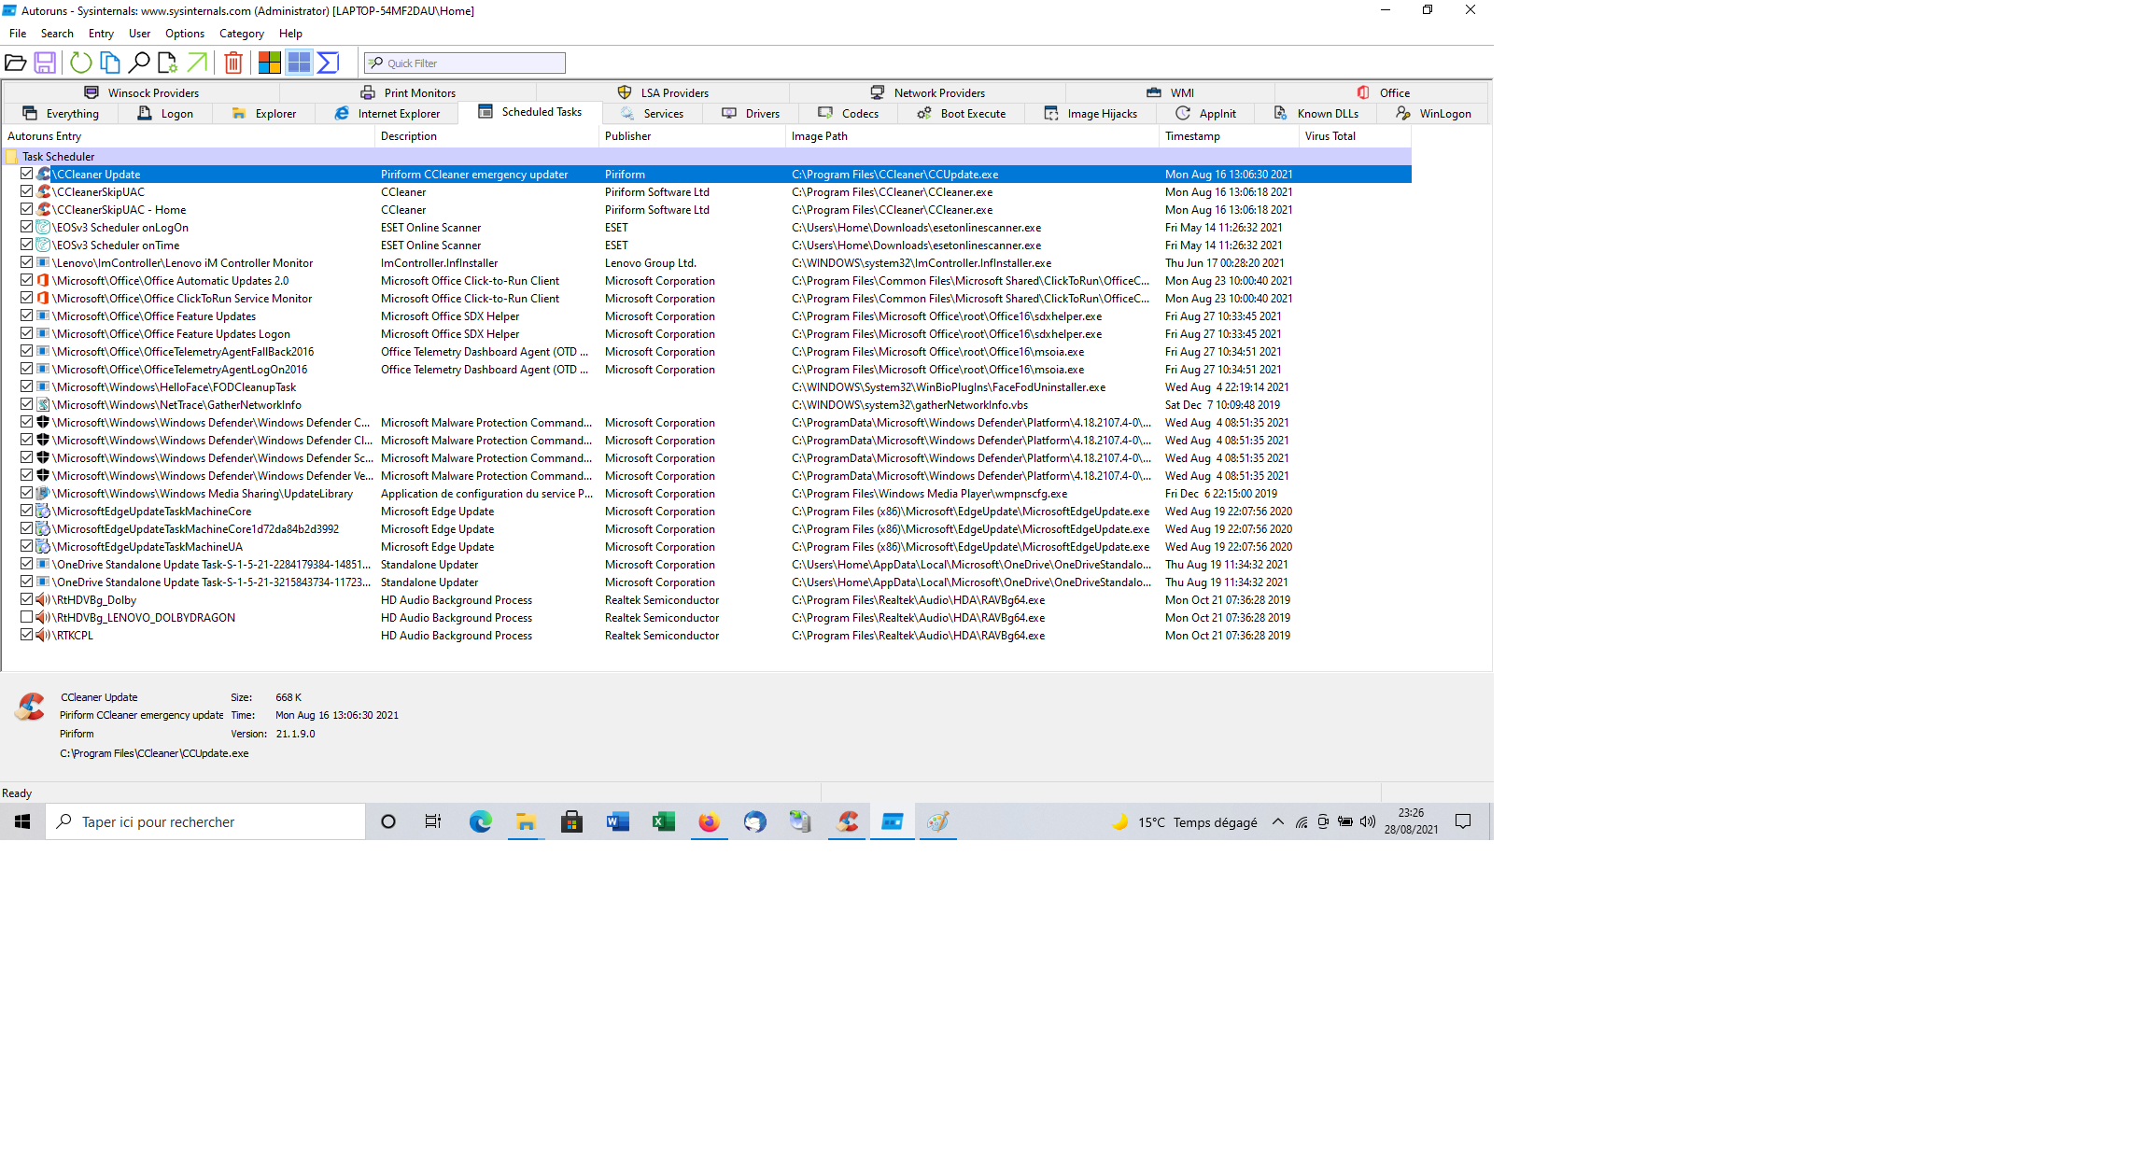The width and height of the screenshot is (2153, 1150).
Task: Disable Office Automatic Updates 2.0 entry
Action: (x=27, y=280)
